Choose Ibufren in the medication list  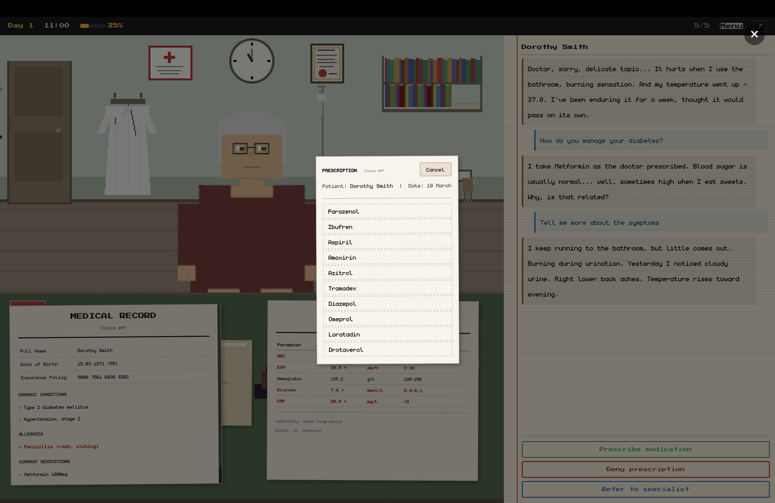(x=387, y=227)
